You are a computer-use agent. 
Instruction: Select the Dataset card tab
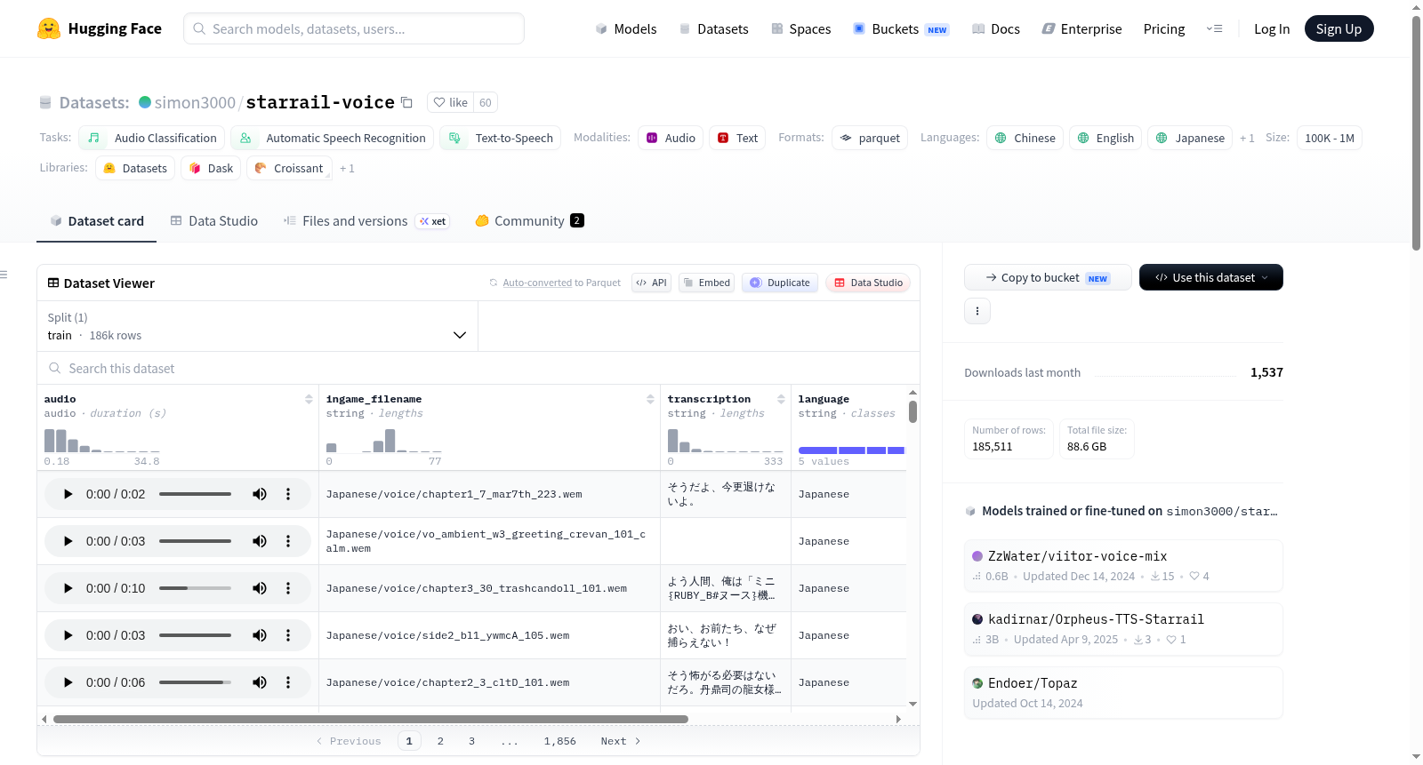pyautogui.click(x=96, y=220)
